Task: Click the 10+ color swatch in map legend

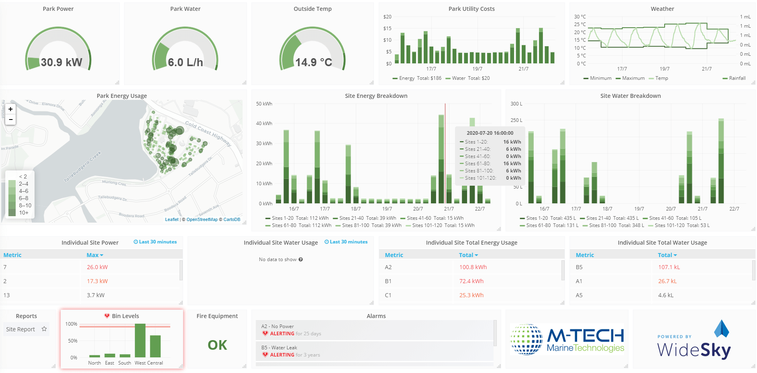Action: (x=12, y=213)
